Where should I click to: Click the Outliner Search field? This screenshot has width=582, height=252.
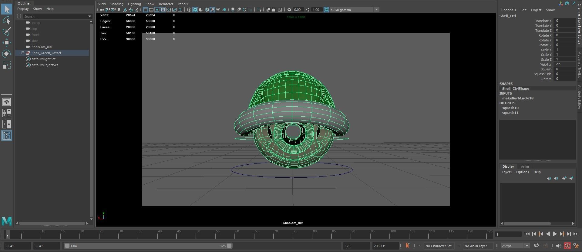(55, 16)
